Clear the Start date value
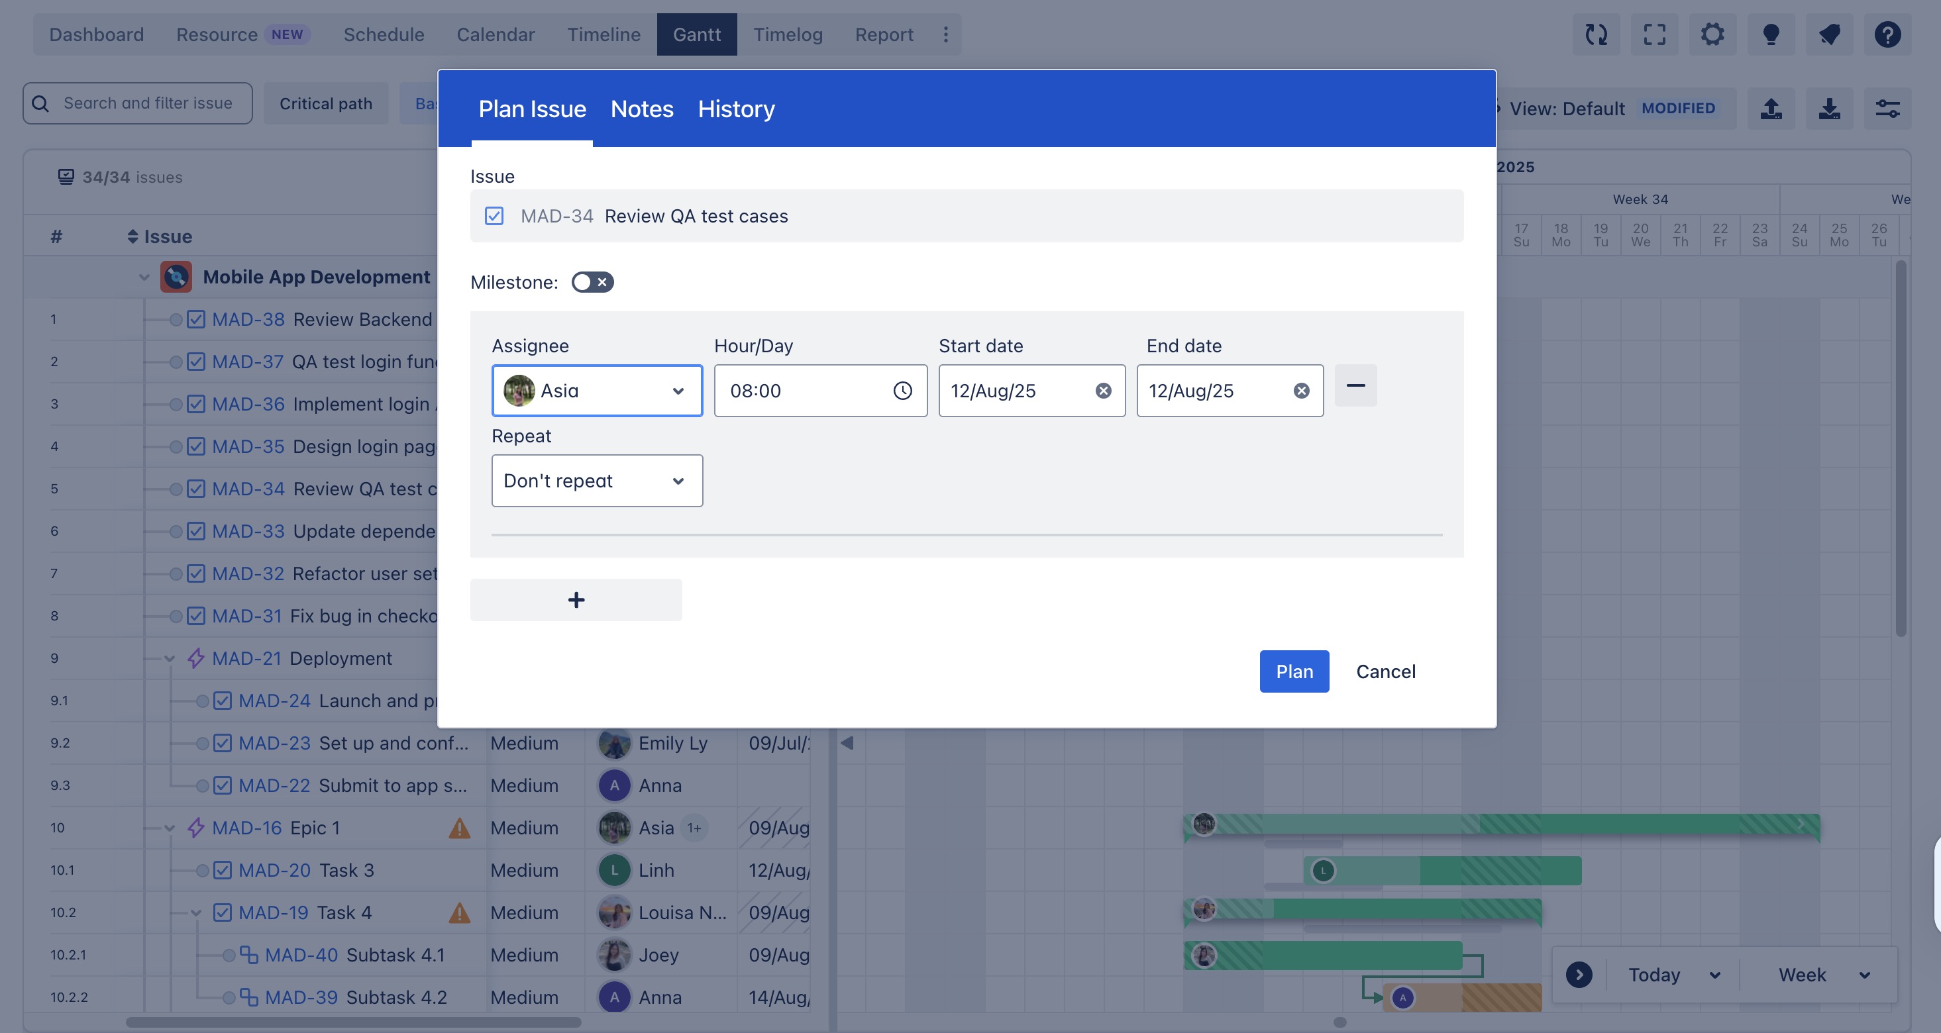Viewport: 1941px width, 1033px height. (1103, 391)
